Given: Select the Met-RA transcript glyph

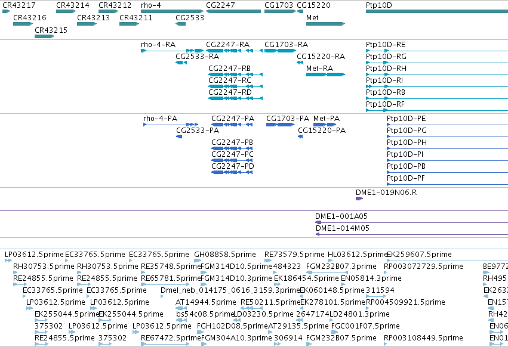Looking at the screenshot, I should coord(325,75).
